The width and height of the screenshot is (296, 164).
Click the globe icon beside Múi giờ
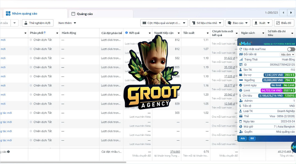pyautogui.click(x=241, y=127)
